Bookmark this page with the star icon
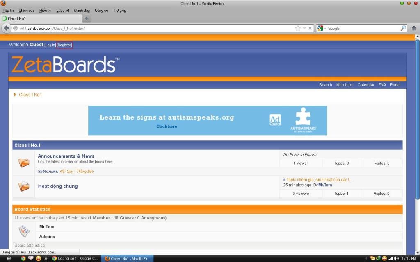 298,28
